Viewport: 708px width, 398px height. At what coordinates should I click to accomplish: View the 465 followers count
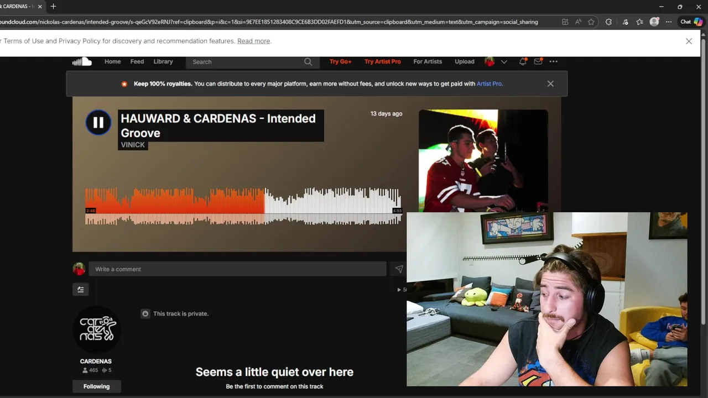(x=90, y=370)
